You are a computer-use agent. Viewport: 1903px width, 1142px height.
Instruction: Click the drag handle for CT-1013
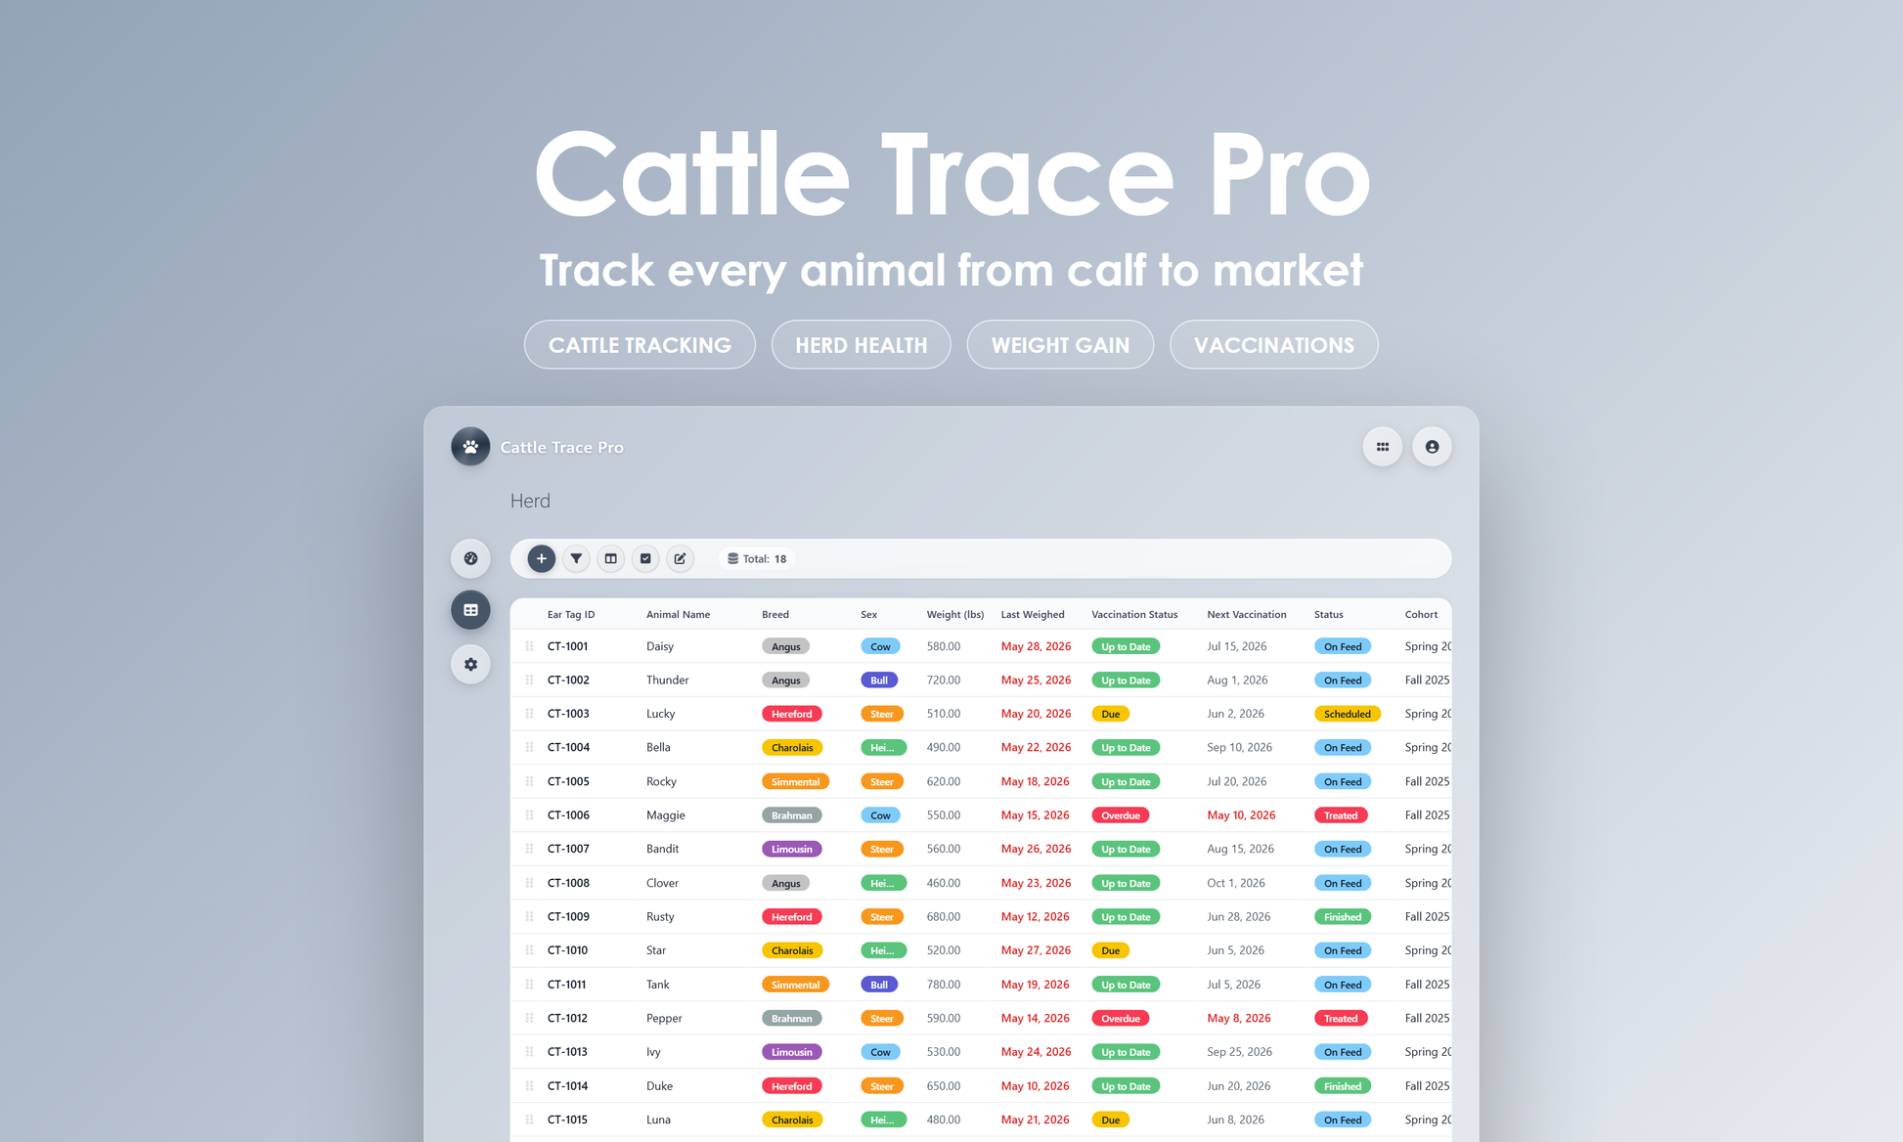529,1052
